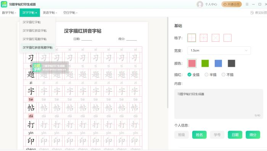
Task: Open the 空白字帖 dropdown menu
Action: click(70, 13)
